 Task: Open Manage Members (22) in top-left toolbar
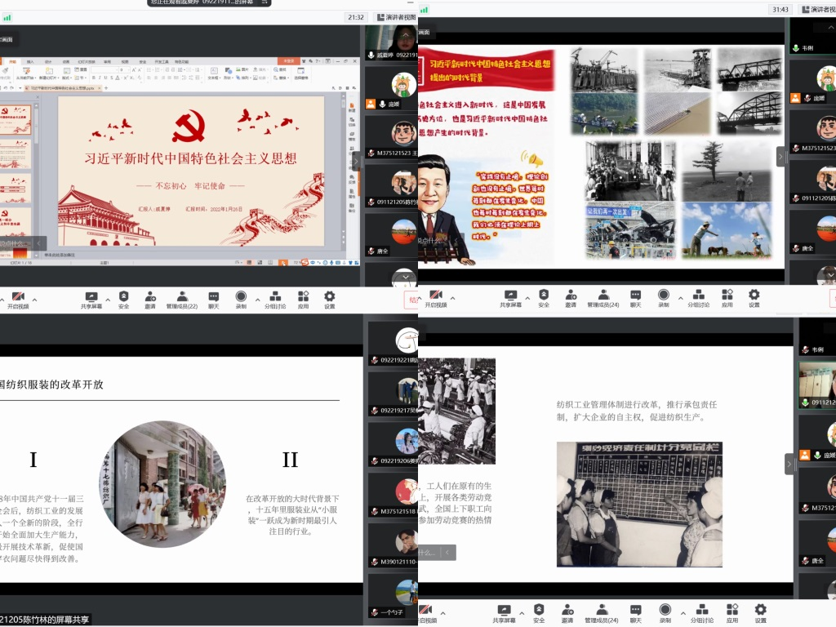pos(181,297)
